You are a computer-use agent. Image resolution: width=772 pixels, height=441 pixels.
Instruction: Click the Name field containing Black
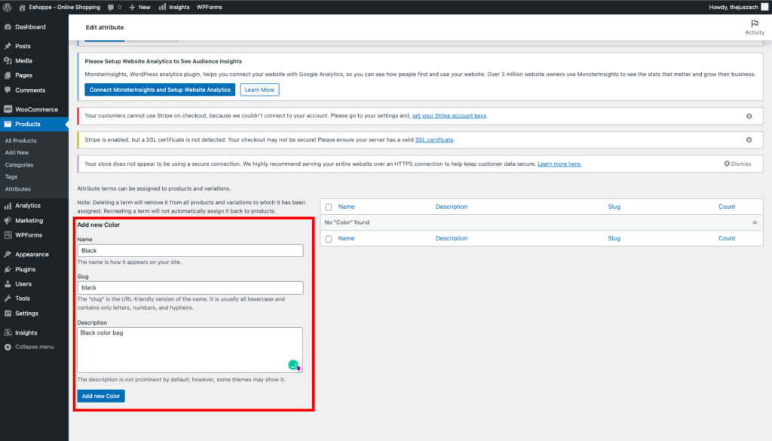(190, 250)
